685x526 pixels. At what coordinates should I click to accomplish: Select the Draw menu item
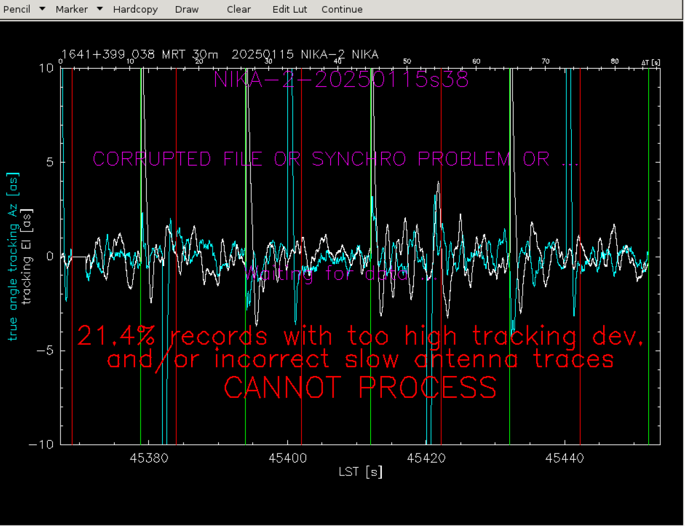(x=187, y=9)
